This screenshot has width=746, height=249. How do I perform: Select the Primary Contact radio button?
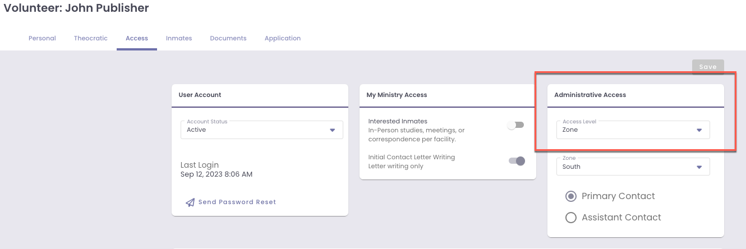click(x=571, y=196)
